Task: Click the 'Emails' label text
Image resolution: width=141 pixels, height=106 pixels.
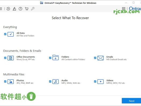Action: pos(110,57)
